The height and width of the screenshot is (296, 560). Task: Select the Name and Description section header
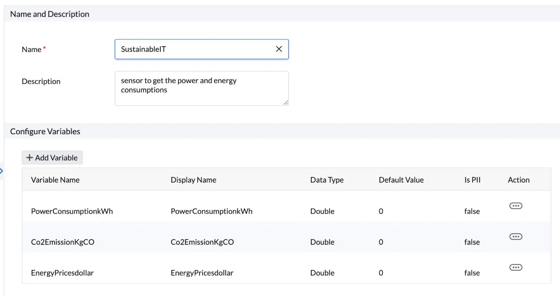[x=50, y=14]
